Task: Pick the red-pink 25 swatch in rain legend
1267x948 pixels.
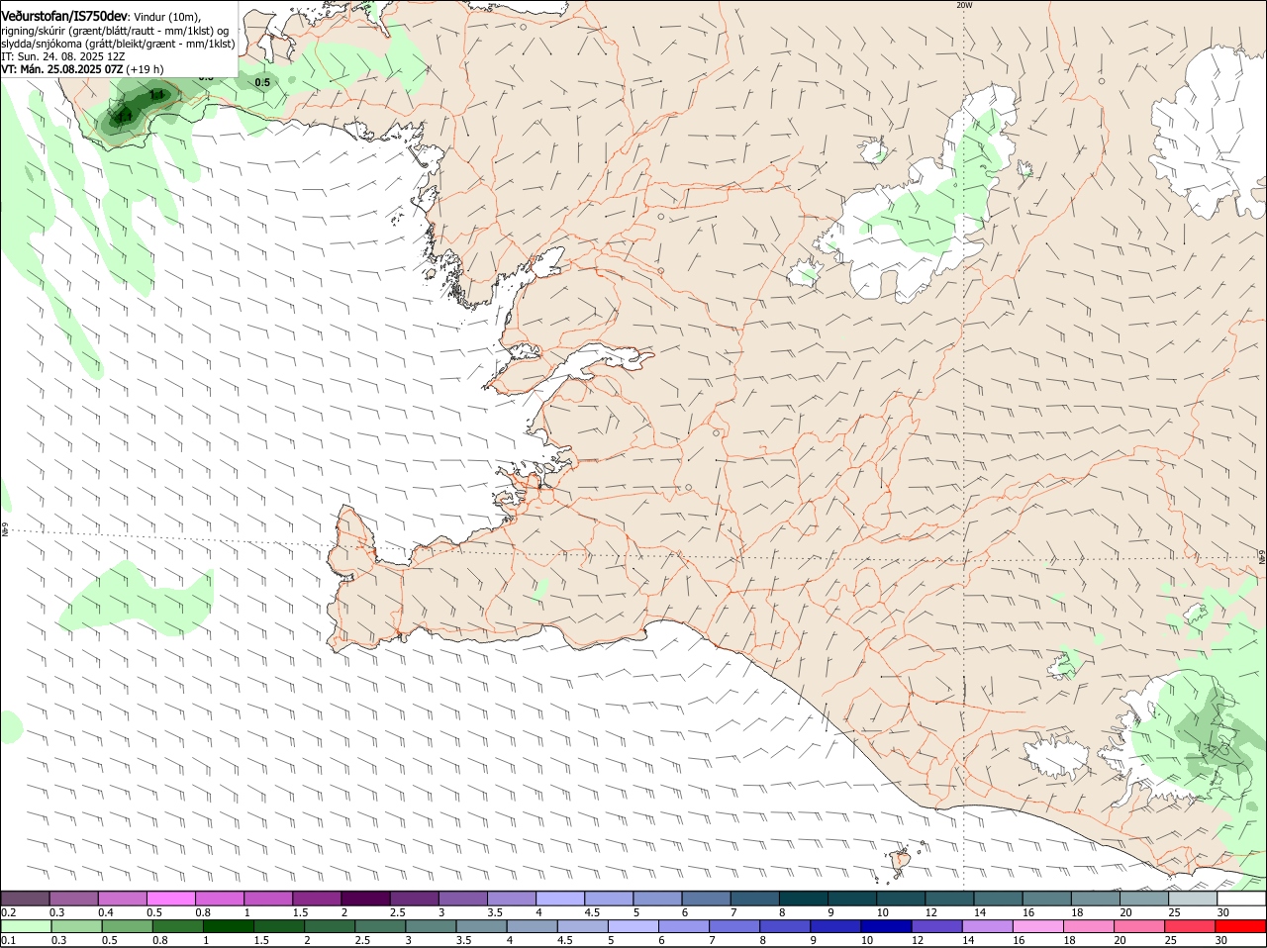Action: (x=1191, y=925)
